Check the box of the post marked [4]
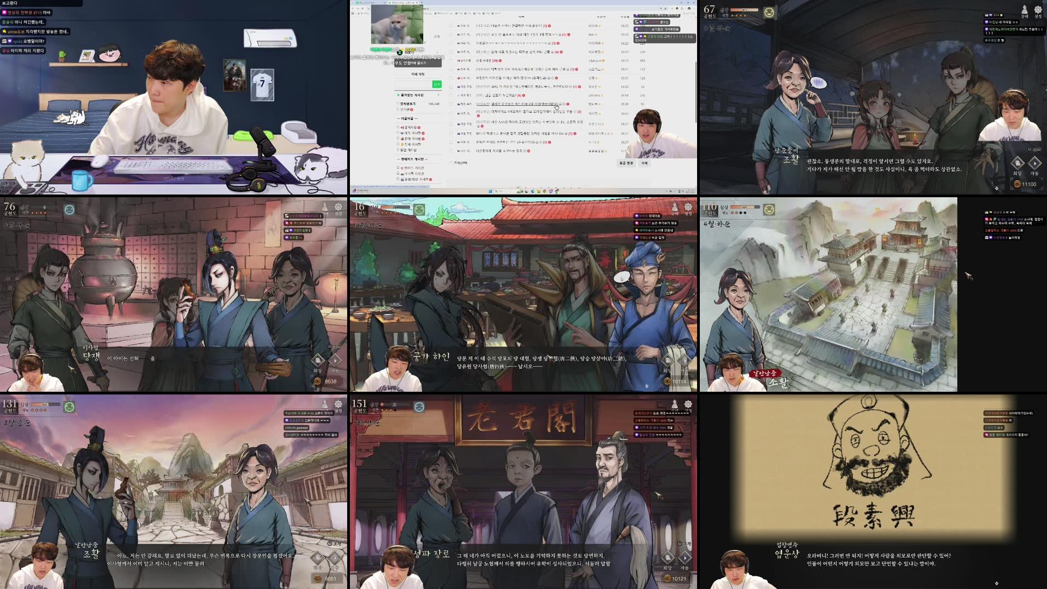 point(451,52)
